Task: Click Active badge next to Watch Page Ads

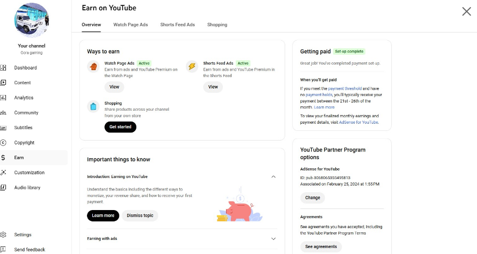Action: (x=144, y=63)
